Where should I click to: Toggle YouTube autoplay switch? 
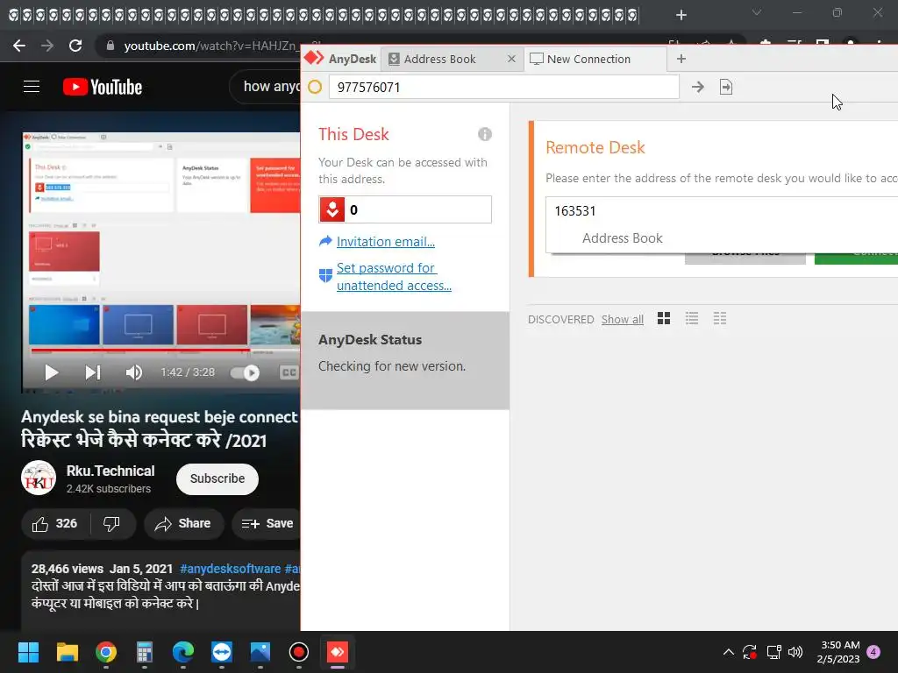pos(245,372)
